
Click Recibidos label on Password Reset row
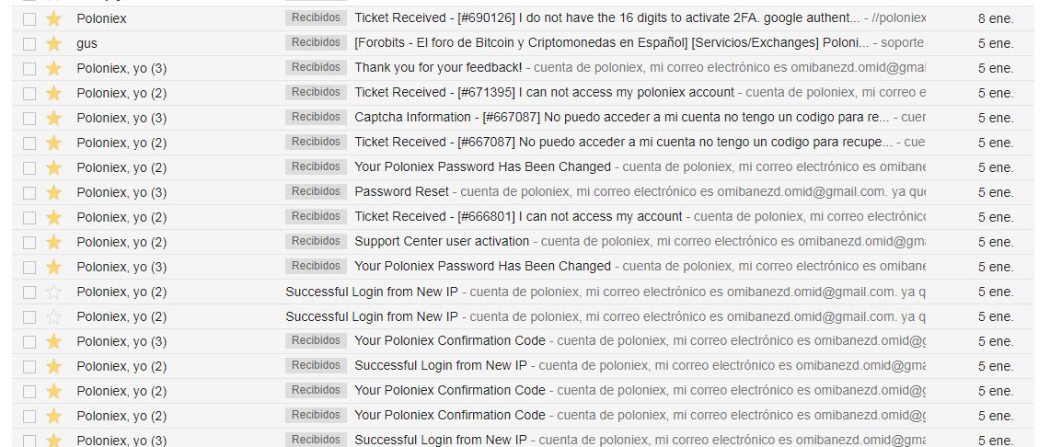(x=316, y=191)
